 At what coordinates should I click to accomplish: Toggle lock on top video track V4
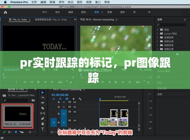point(59,102)
